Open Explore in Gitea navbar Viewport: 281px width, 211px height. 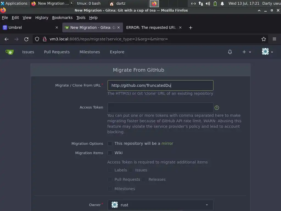tap(117, 52)
